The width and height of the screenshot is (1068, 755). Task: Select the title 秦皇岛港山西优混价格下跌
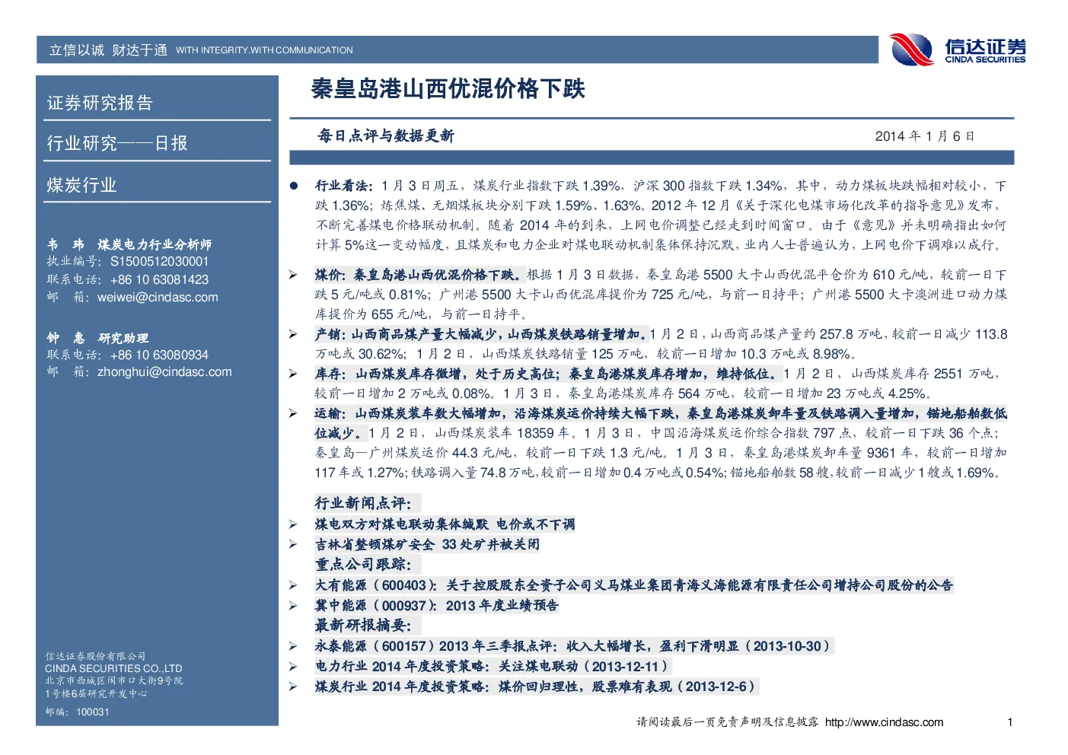coord(448,89)
